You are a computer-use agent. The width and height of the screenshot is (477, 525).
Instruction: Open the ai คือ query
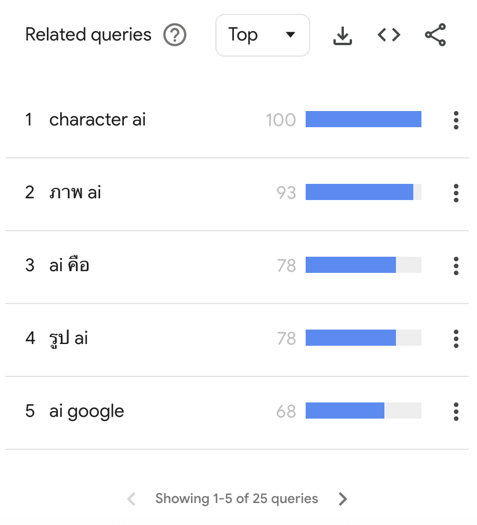69,265
